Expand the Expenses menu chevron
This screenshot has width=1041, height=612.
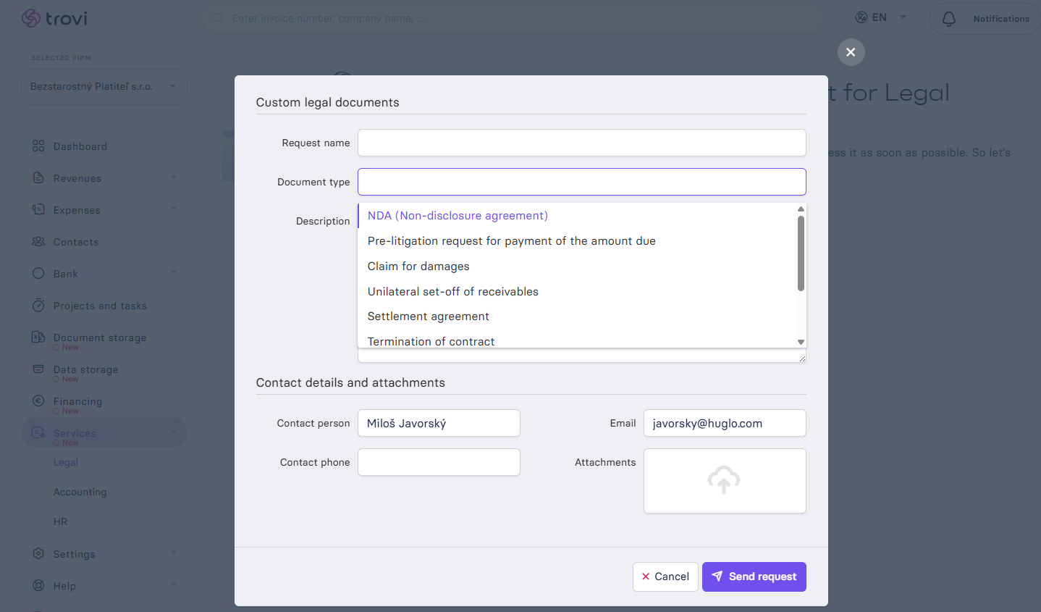[x=174, y=209]
